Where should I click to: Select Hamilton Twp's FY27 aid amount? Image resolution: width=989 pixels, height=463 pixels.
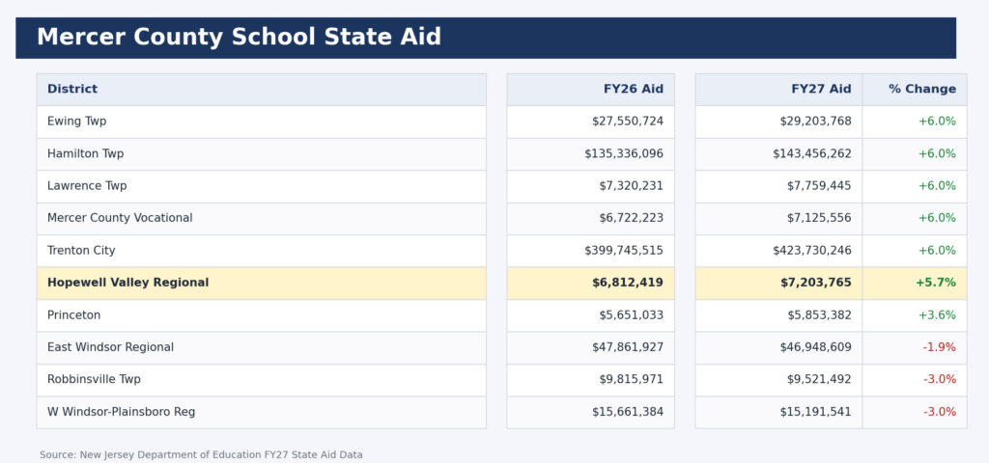(x=811, y=153)
